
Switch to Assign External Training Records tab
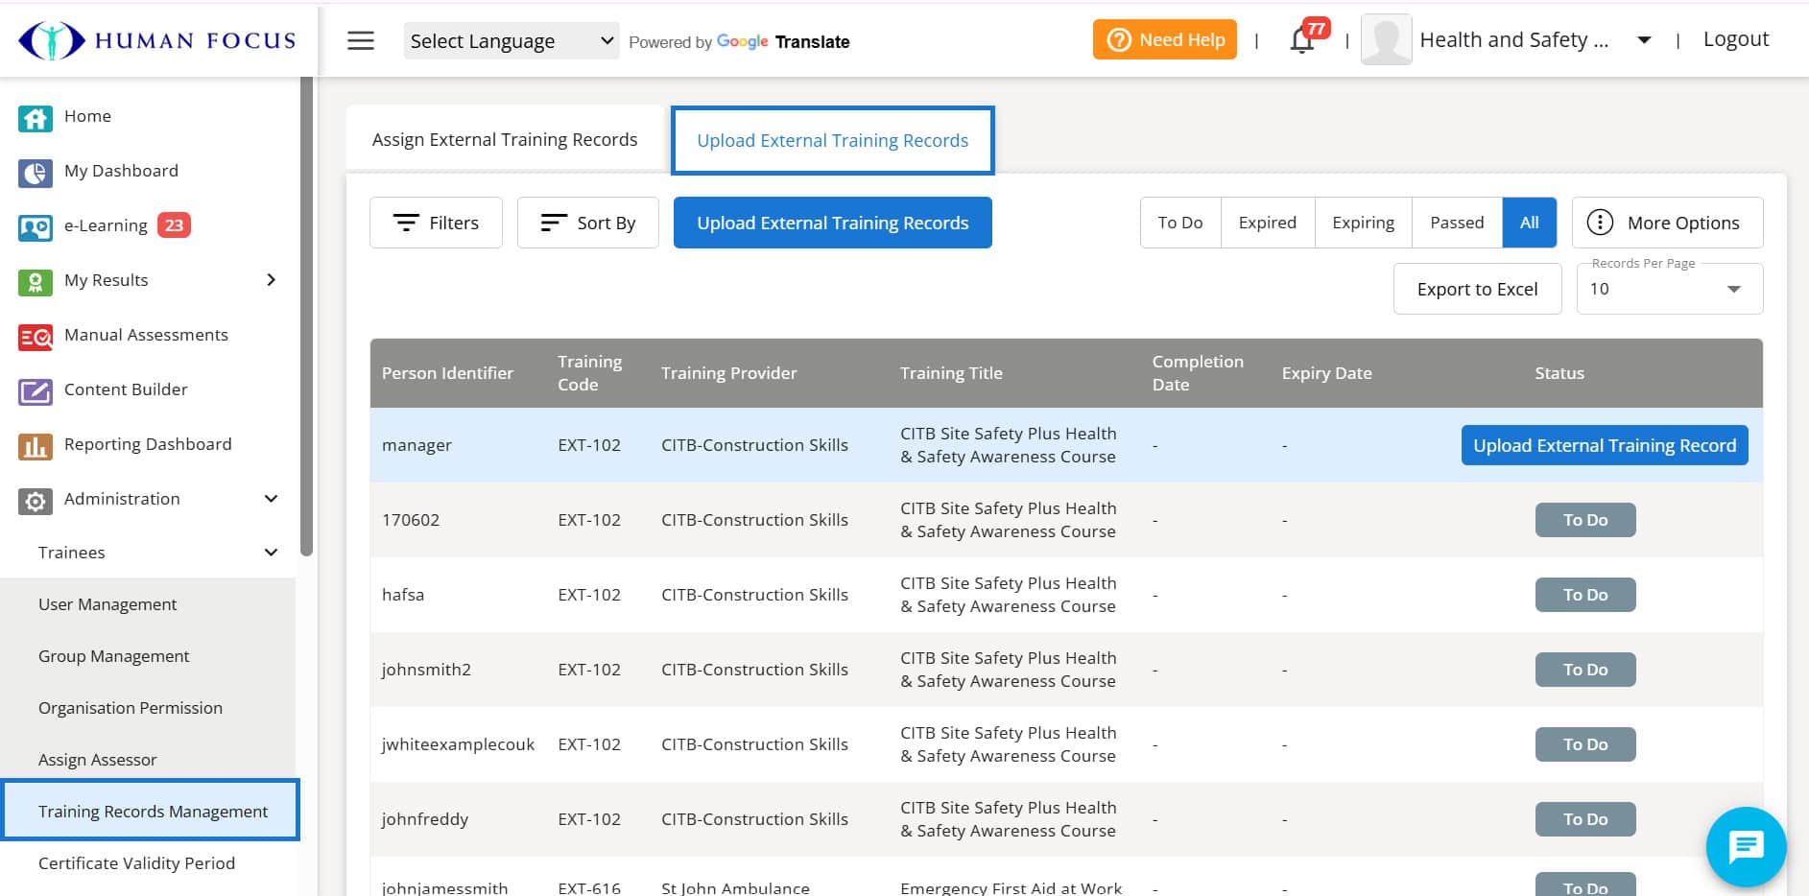504,139
